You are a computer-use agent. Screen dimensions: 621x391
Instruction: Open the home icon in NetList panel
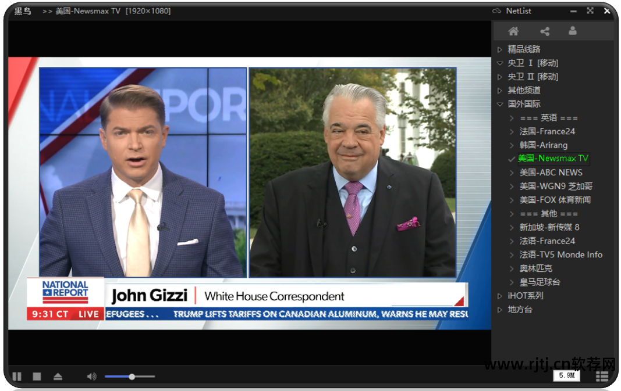point(513,31)
